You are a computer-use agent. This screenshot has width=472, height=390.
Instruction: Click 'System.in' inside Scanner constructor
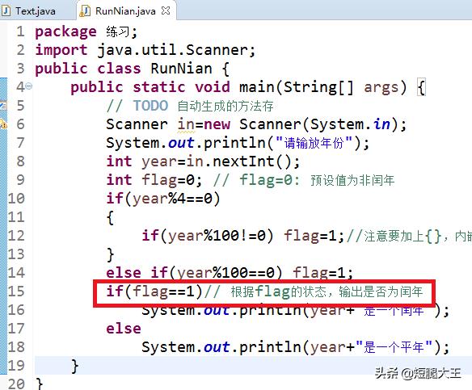[x=350, y=124]
